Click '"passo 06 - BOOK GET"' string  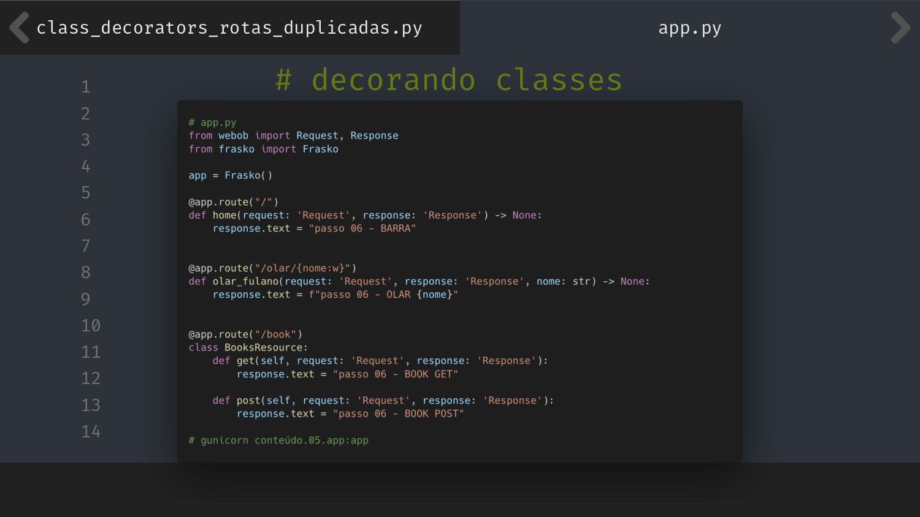396,374
